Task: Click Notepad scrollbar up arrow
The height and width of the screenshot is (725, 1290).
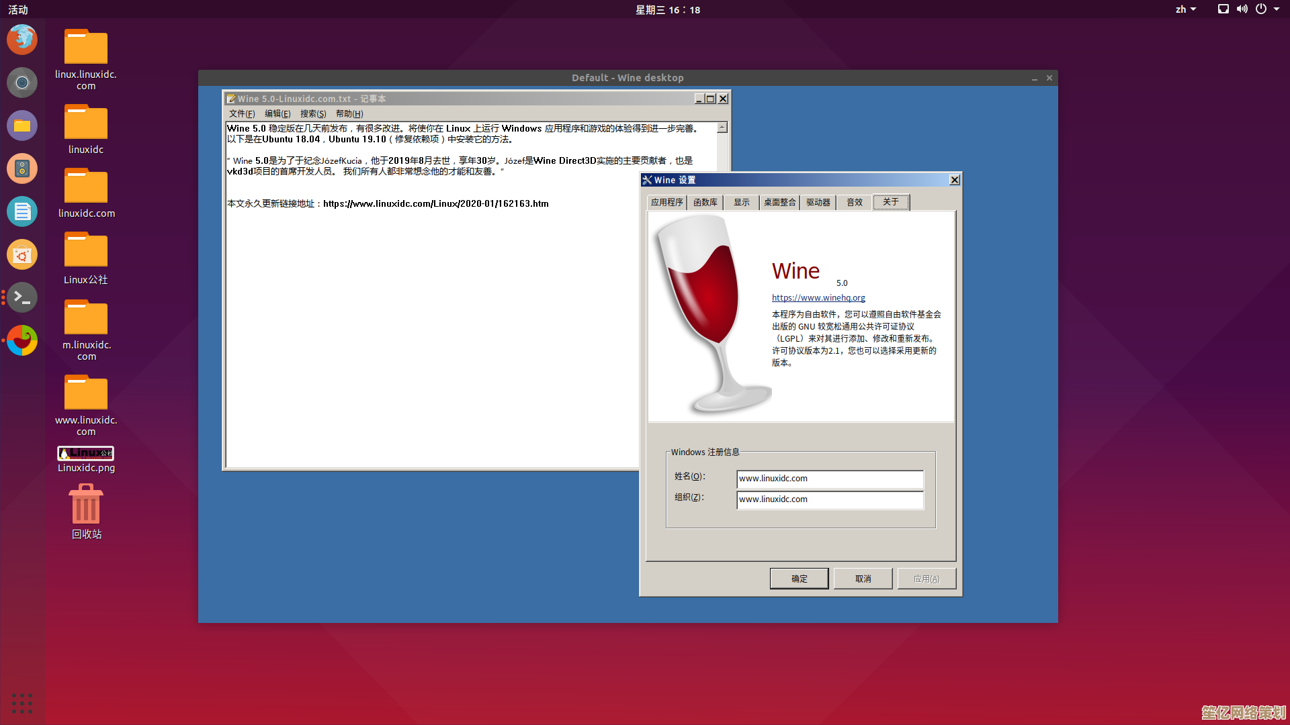Action: [x=722, y=128]
